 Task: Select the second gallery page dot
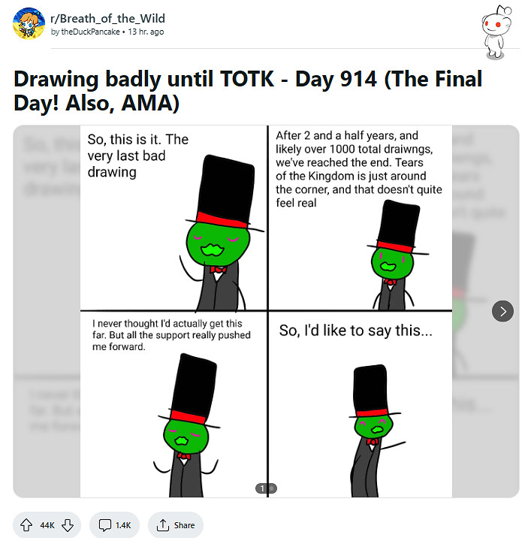click(x=272, y=488)
